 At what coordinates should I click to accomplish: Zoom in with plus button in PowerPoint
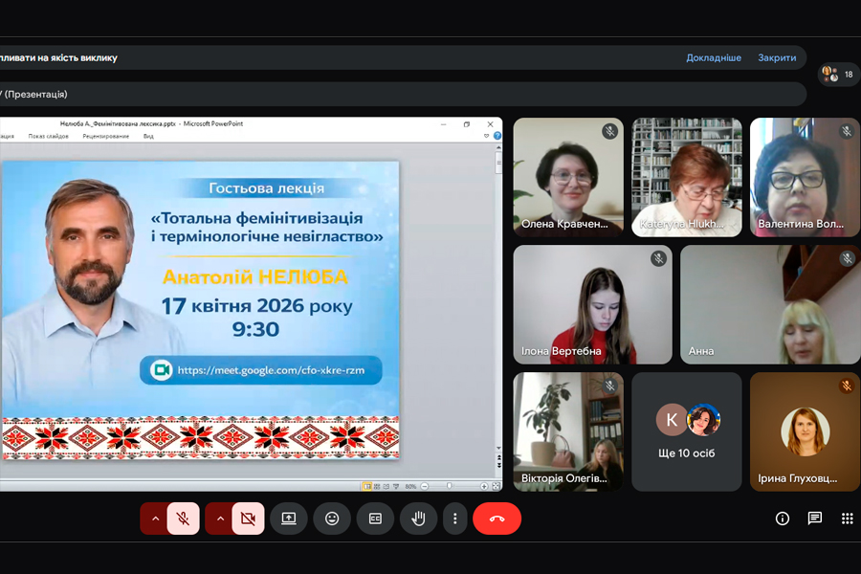pyautogui.click(x=484, y=487)
